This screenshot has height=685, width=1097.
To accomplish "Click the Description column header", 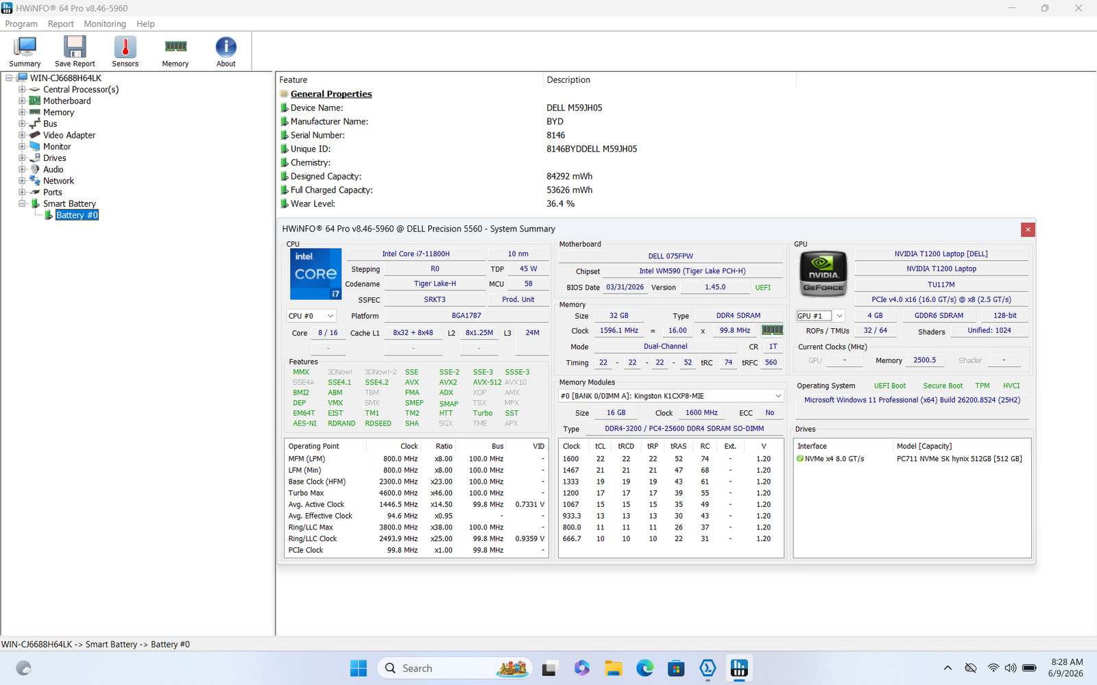I will pos(669,80).
